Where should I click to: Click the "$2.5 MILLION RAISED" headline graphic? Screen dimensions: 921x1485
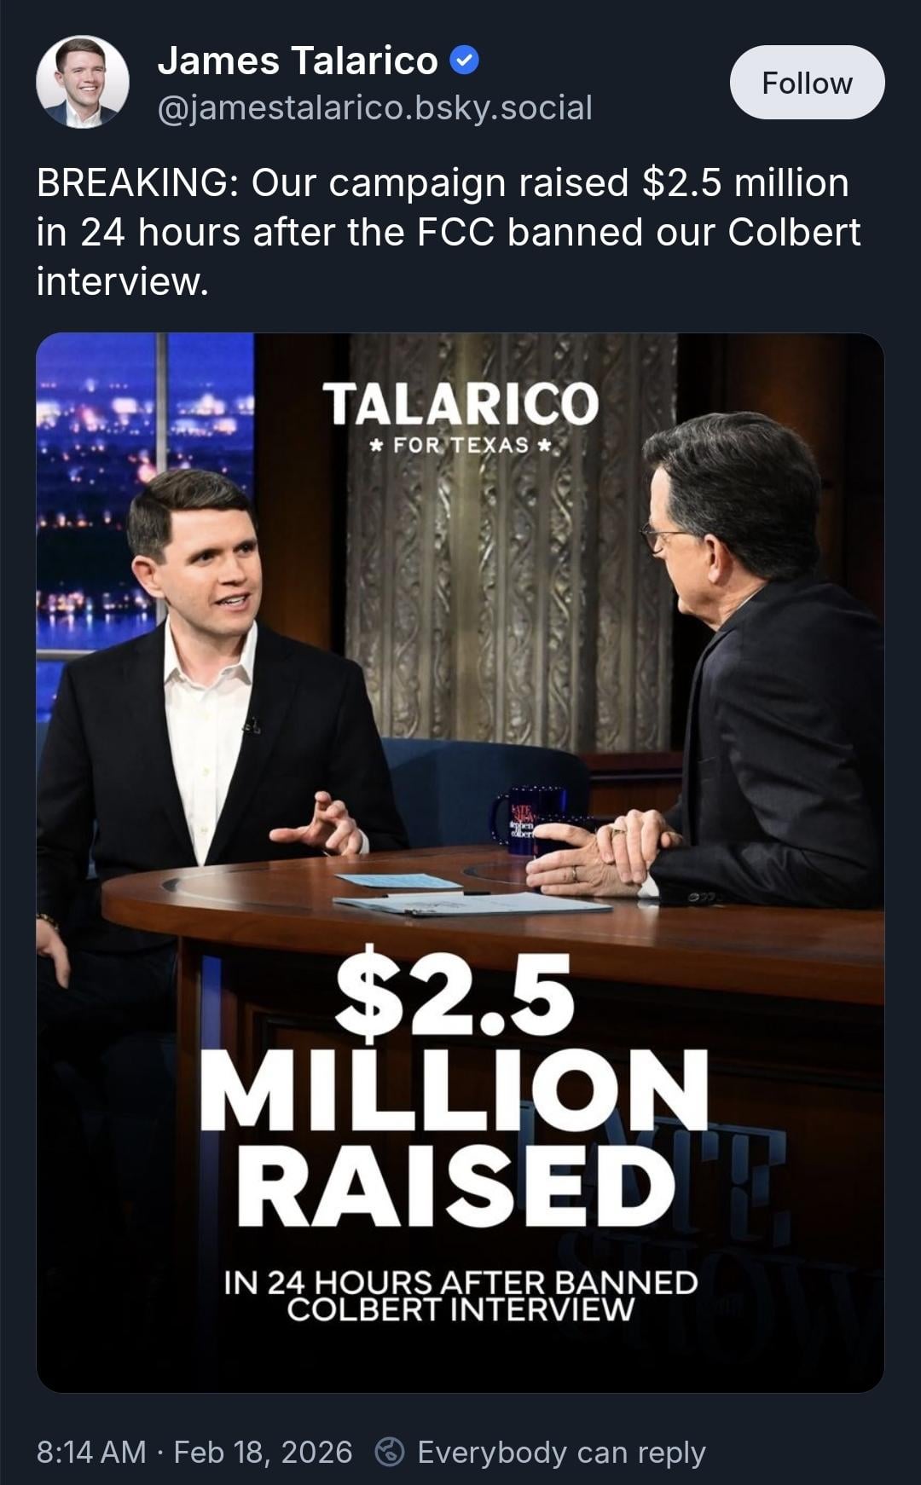point(454,1088)
